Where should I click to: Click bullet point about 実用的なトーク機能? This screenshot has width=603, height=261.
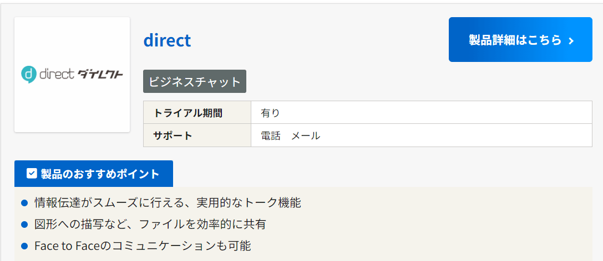click(x=168, y=202)
